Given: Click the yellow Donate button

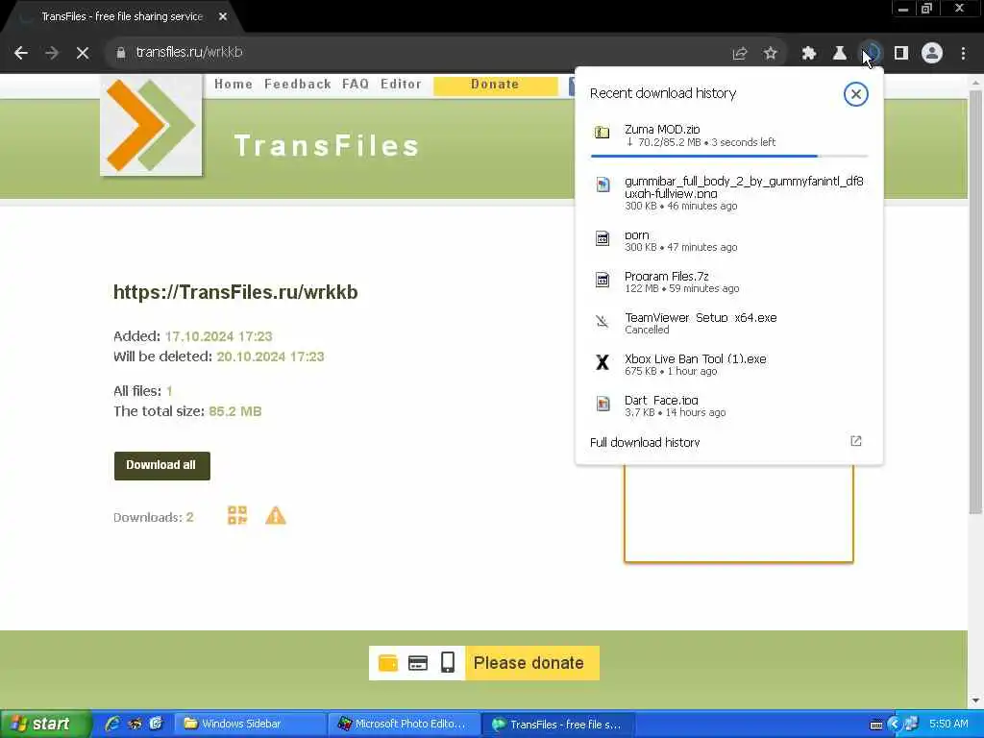Looking at the screenshot, I should (495, 86).
